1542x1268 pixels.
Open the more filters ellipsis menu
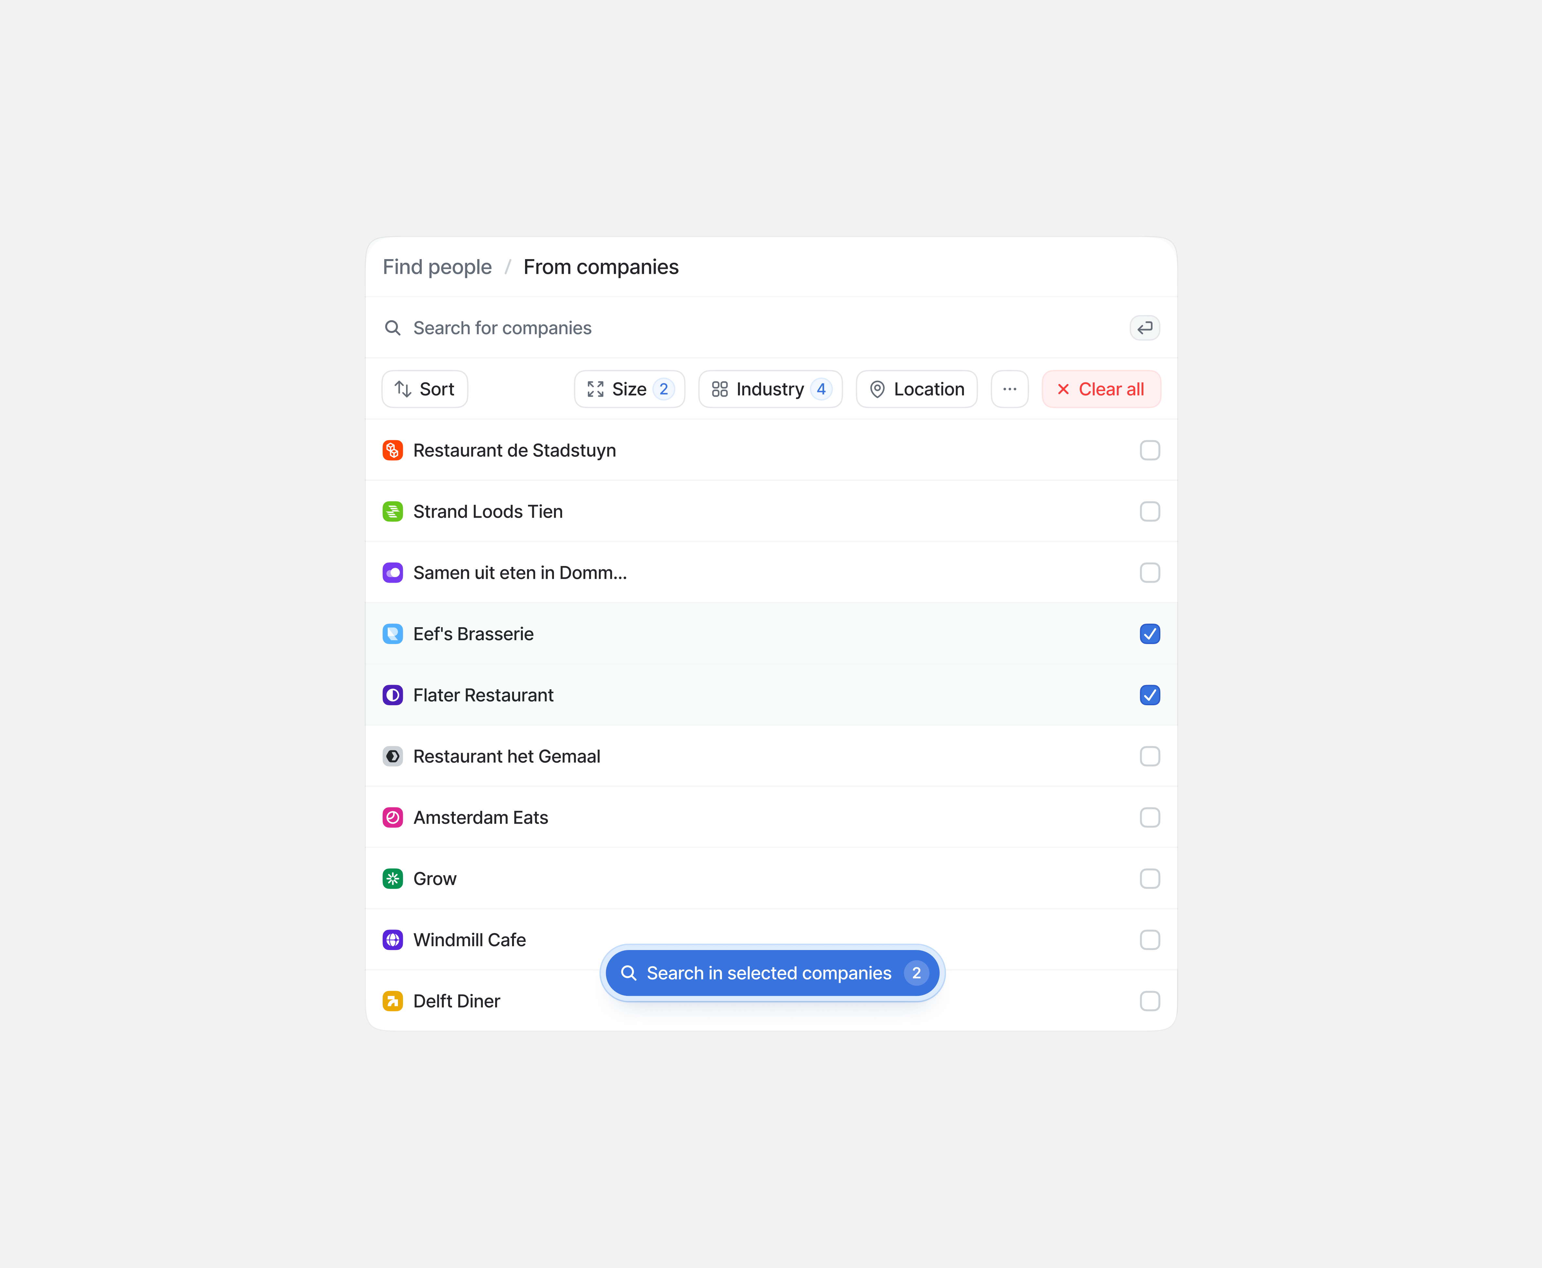point(1009,389)
